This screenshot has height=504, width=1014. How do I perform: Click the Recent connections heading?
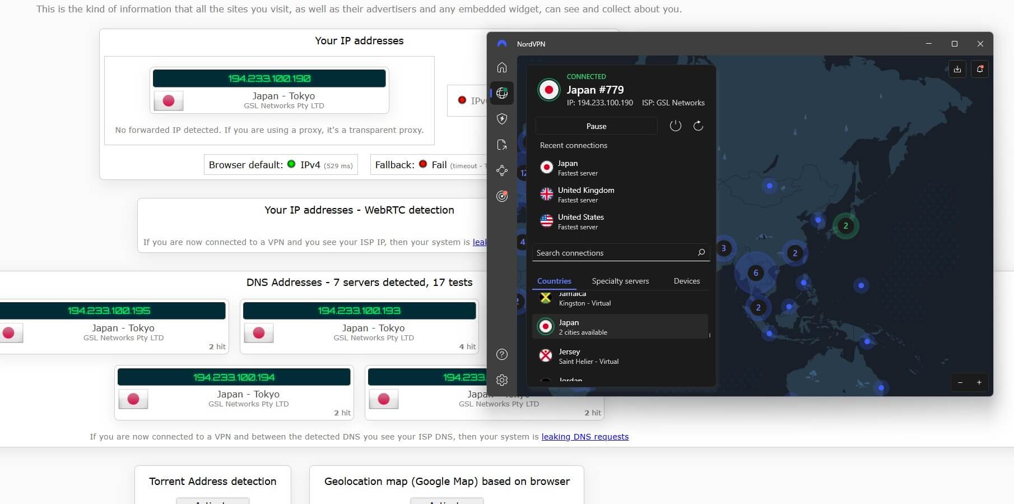[574, 145]
